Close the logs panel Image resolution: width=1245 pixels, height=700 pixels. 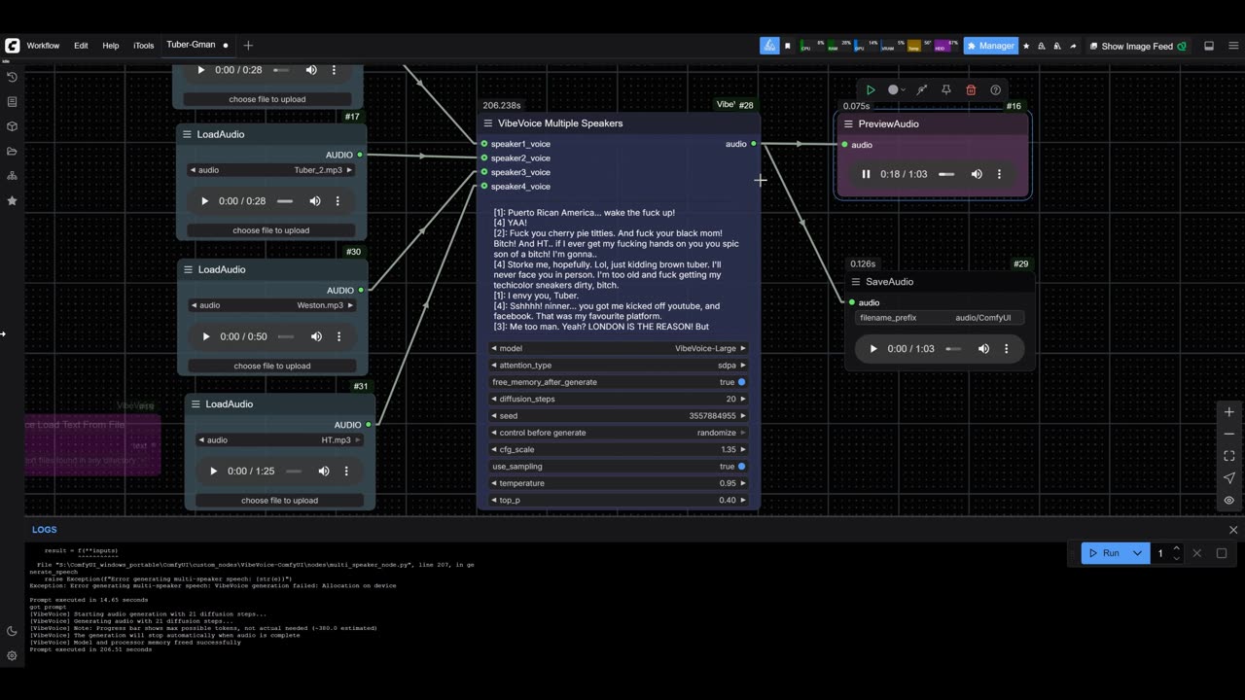1233,530
